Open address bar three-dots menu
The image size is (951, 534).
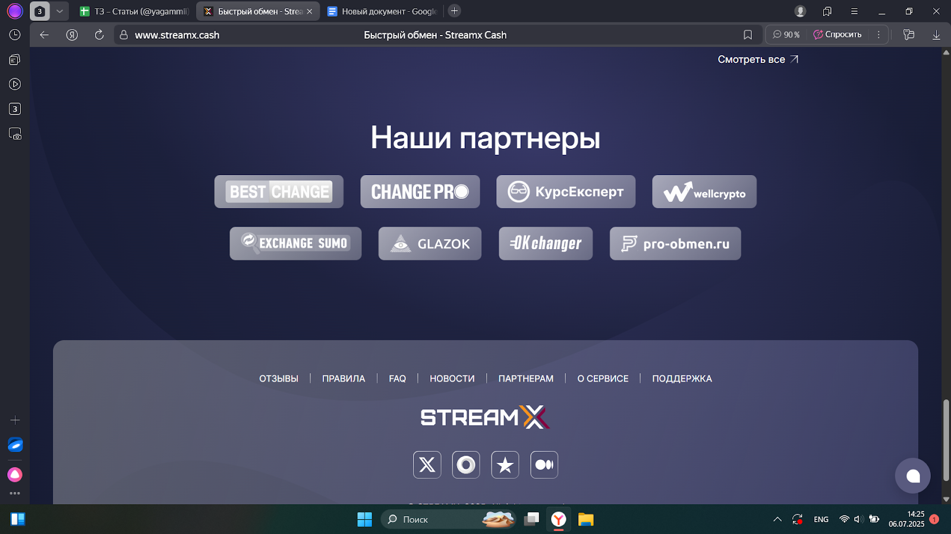[x=878, y=35]
